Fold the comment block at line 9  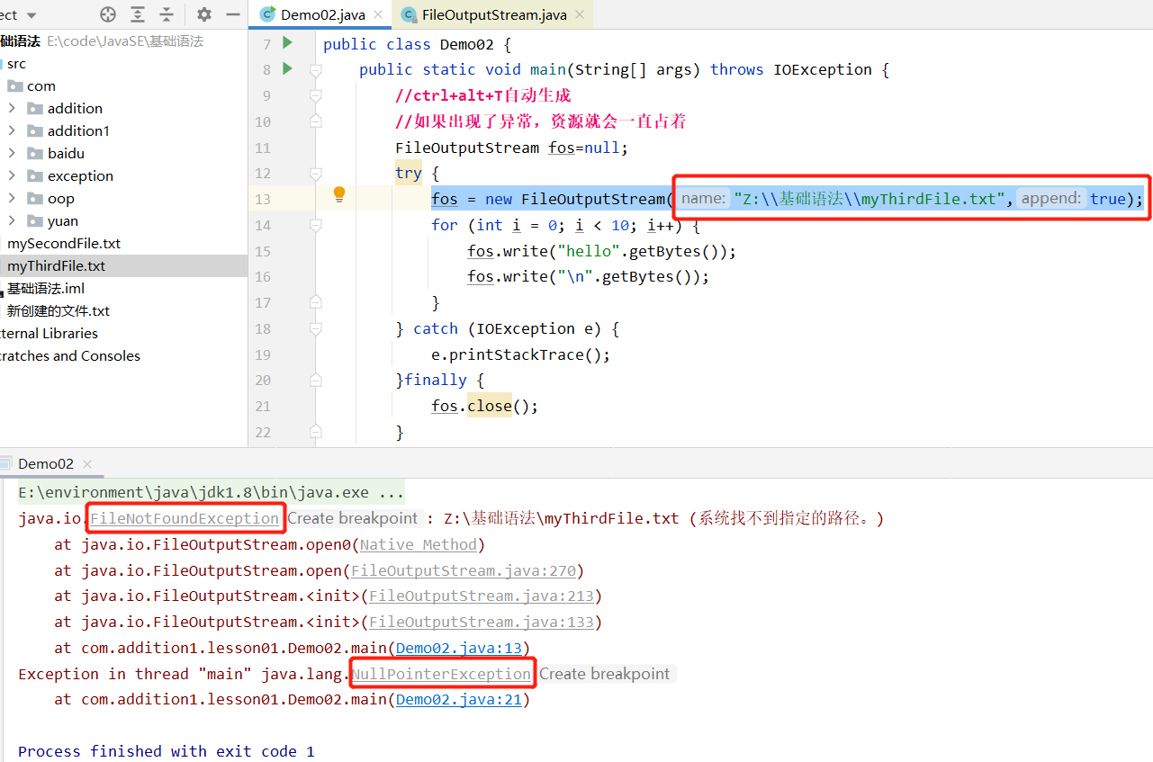(315, 95)
